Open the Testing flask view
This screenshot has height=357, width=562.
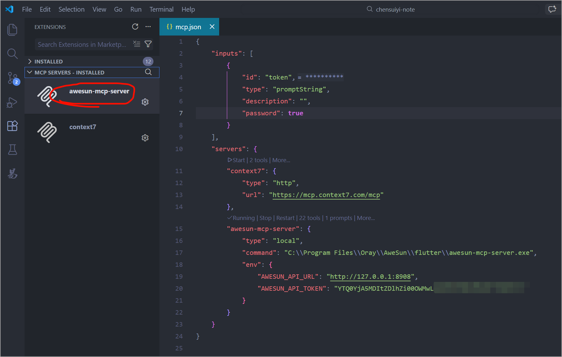pos(12,150)
